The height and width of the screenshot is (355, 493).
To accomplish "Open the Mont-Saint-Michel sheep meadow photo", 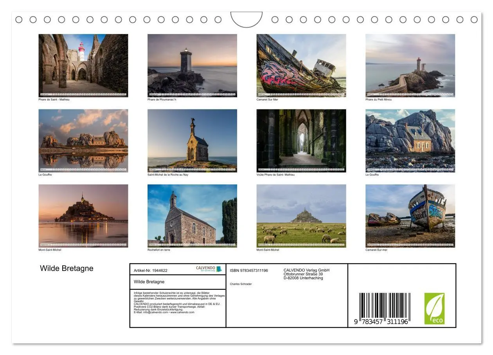I will coord(301,216).
